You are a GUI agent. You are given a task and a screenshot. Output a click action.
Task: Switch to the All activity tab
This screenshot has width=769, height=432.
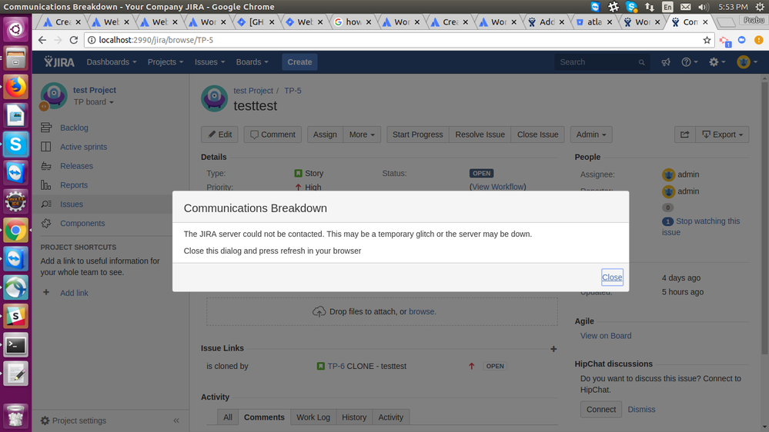click(x=228, y=417)
